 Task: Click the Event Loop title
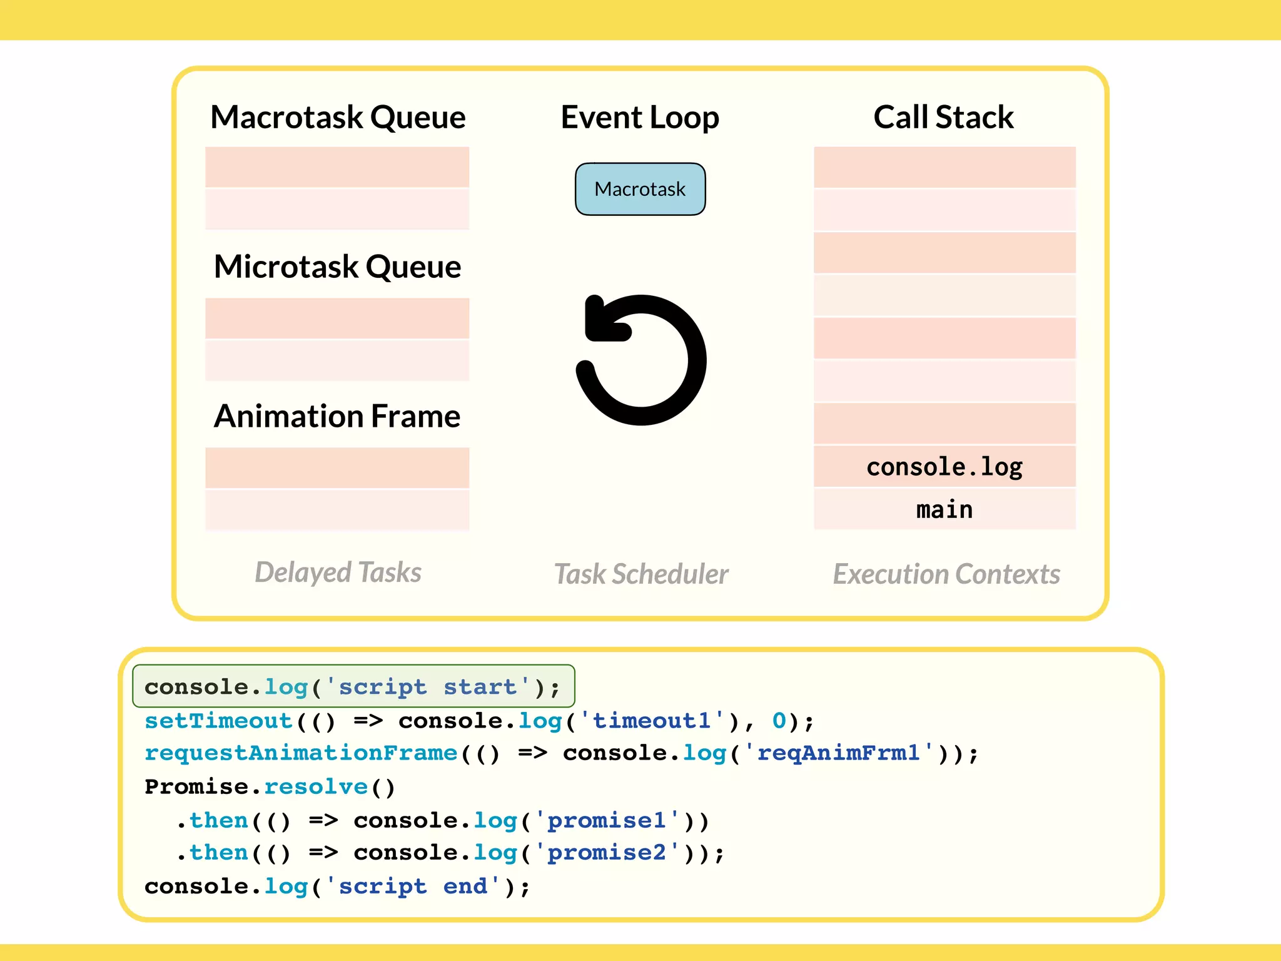click(640, 117)
